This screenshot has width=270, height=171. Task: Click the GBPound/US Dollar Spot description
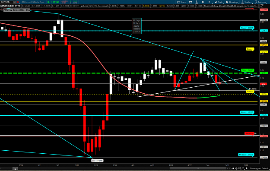[x=33, y=2]
